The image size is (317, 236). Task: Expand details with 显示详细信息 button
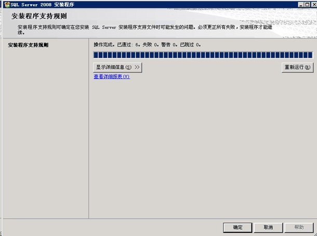point(117,68)
